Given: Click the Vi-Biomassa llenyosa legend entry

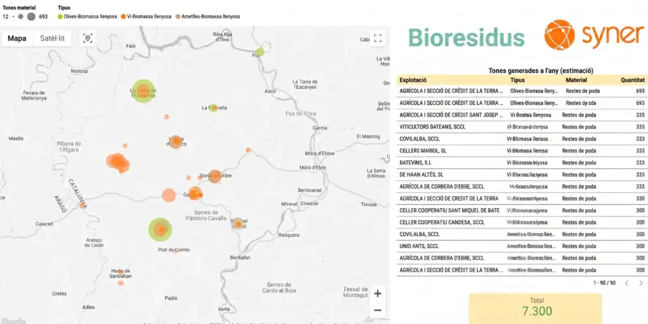Looking at the screenshot, I should (146, 16).
